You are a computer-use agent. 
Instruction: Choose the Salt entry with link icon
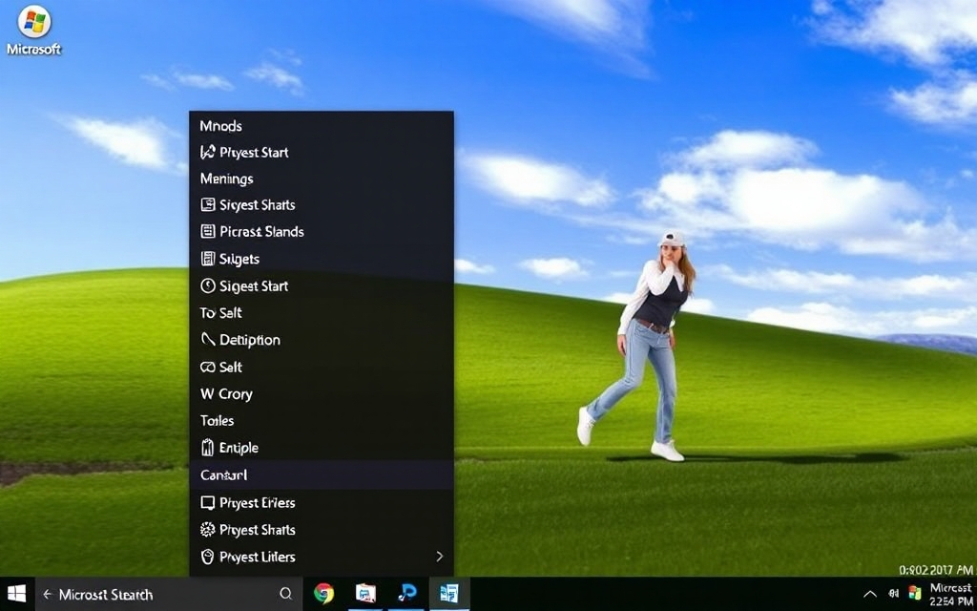[322, 368]
